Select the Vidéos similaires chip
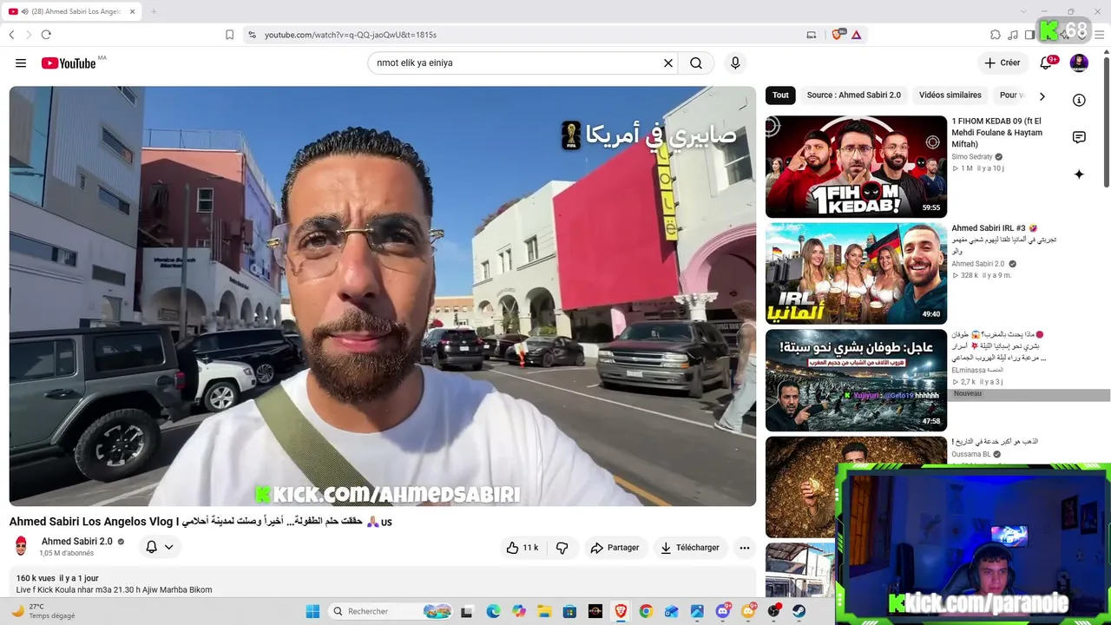This screenshot has width=1111, height=625. (950, 95)
